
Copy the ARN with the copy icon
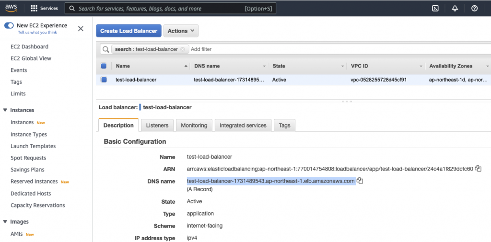coord(478,168)
